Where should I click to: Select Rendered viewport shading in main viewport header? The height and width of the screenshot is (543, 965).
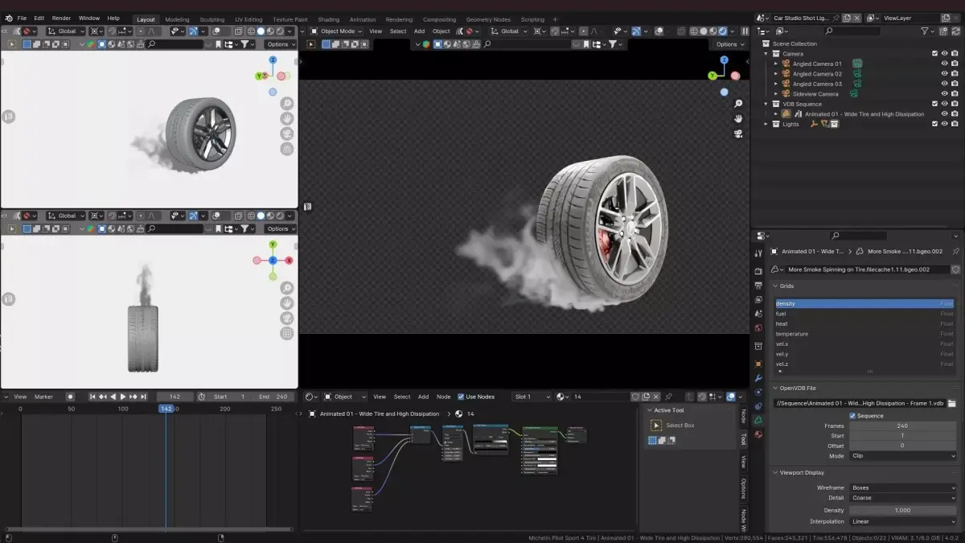pyautogui.click(x=722, y=31)
